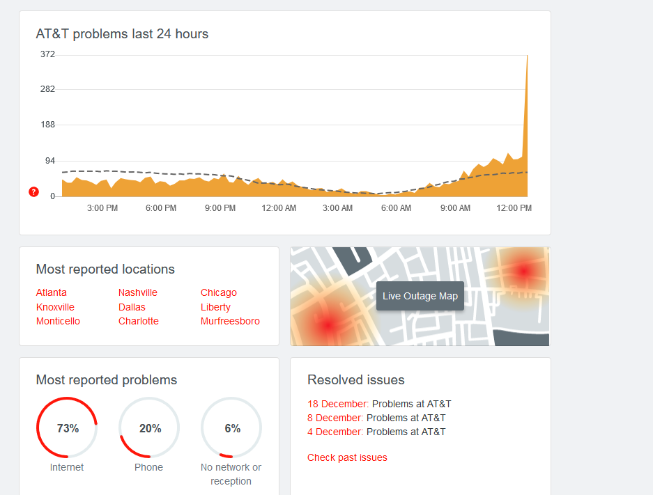The image size is (653, 495).
Task: Click the 3:00 AM time label
Action: click(338, 208)
